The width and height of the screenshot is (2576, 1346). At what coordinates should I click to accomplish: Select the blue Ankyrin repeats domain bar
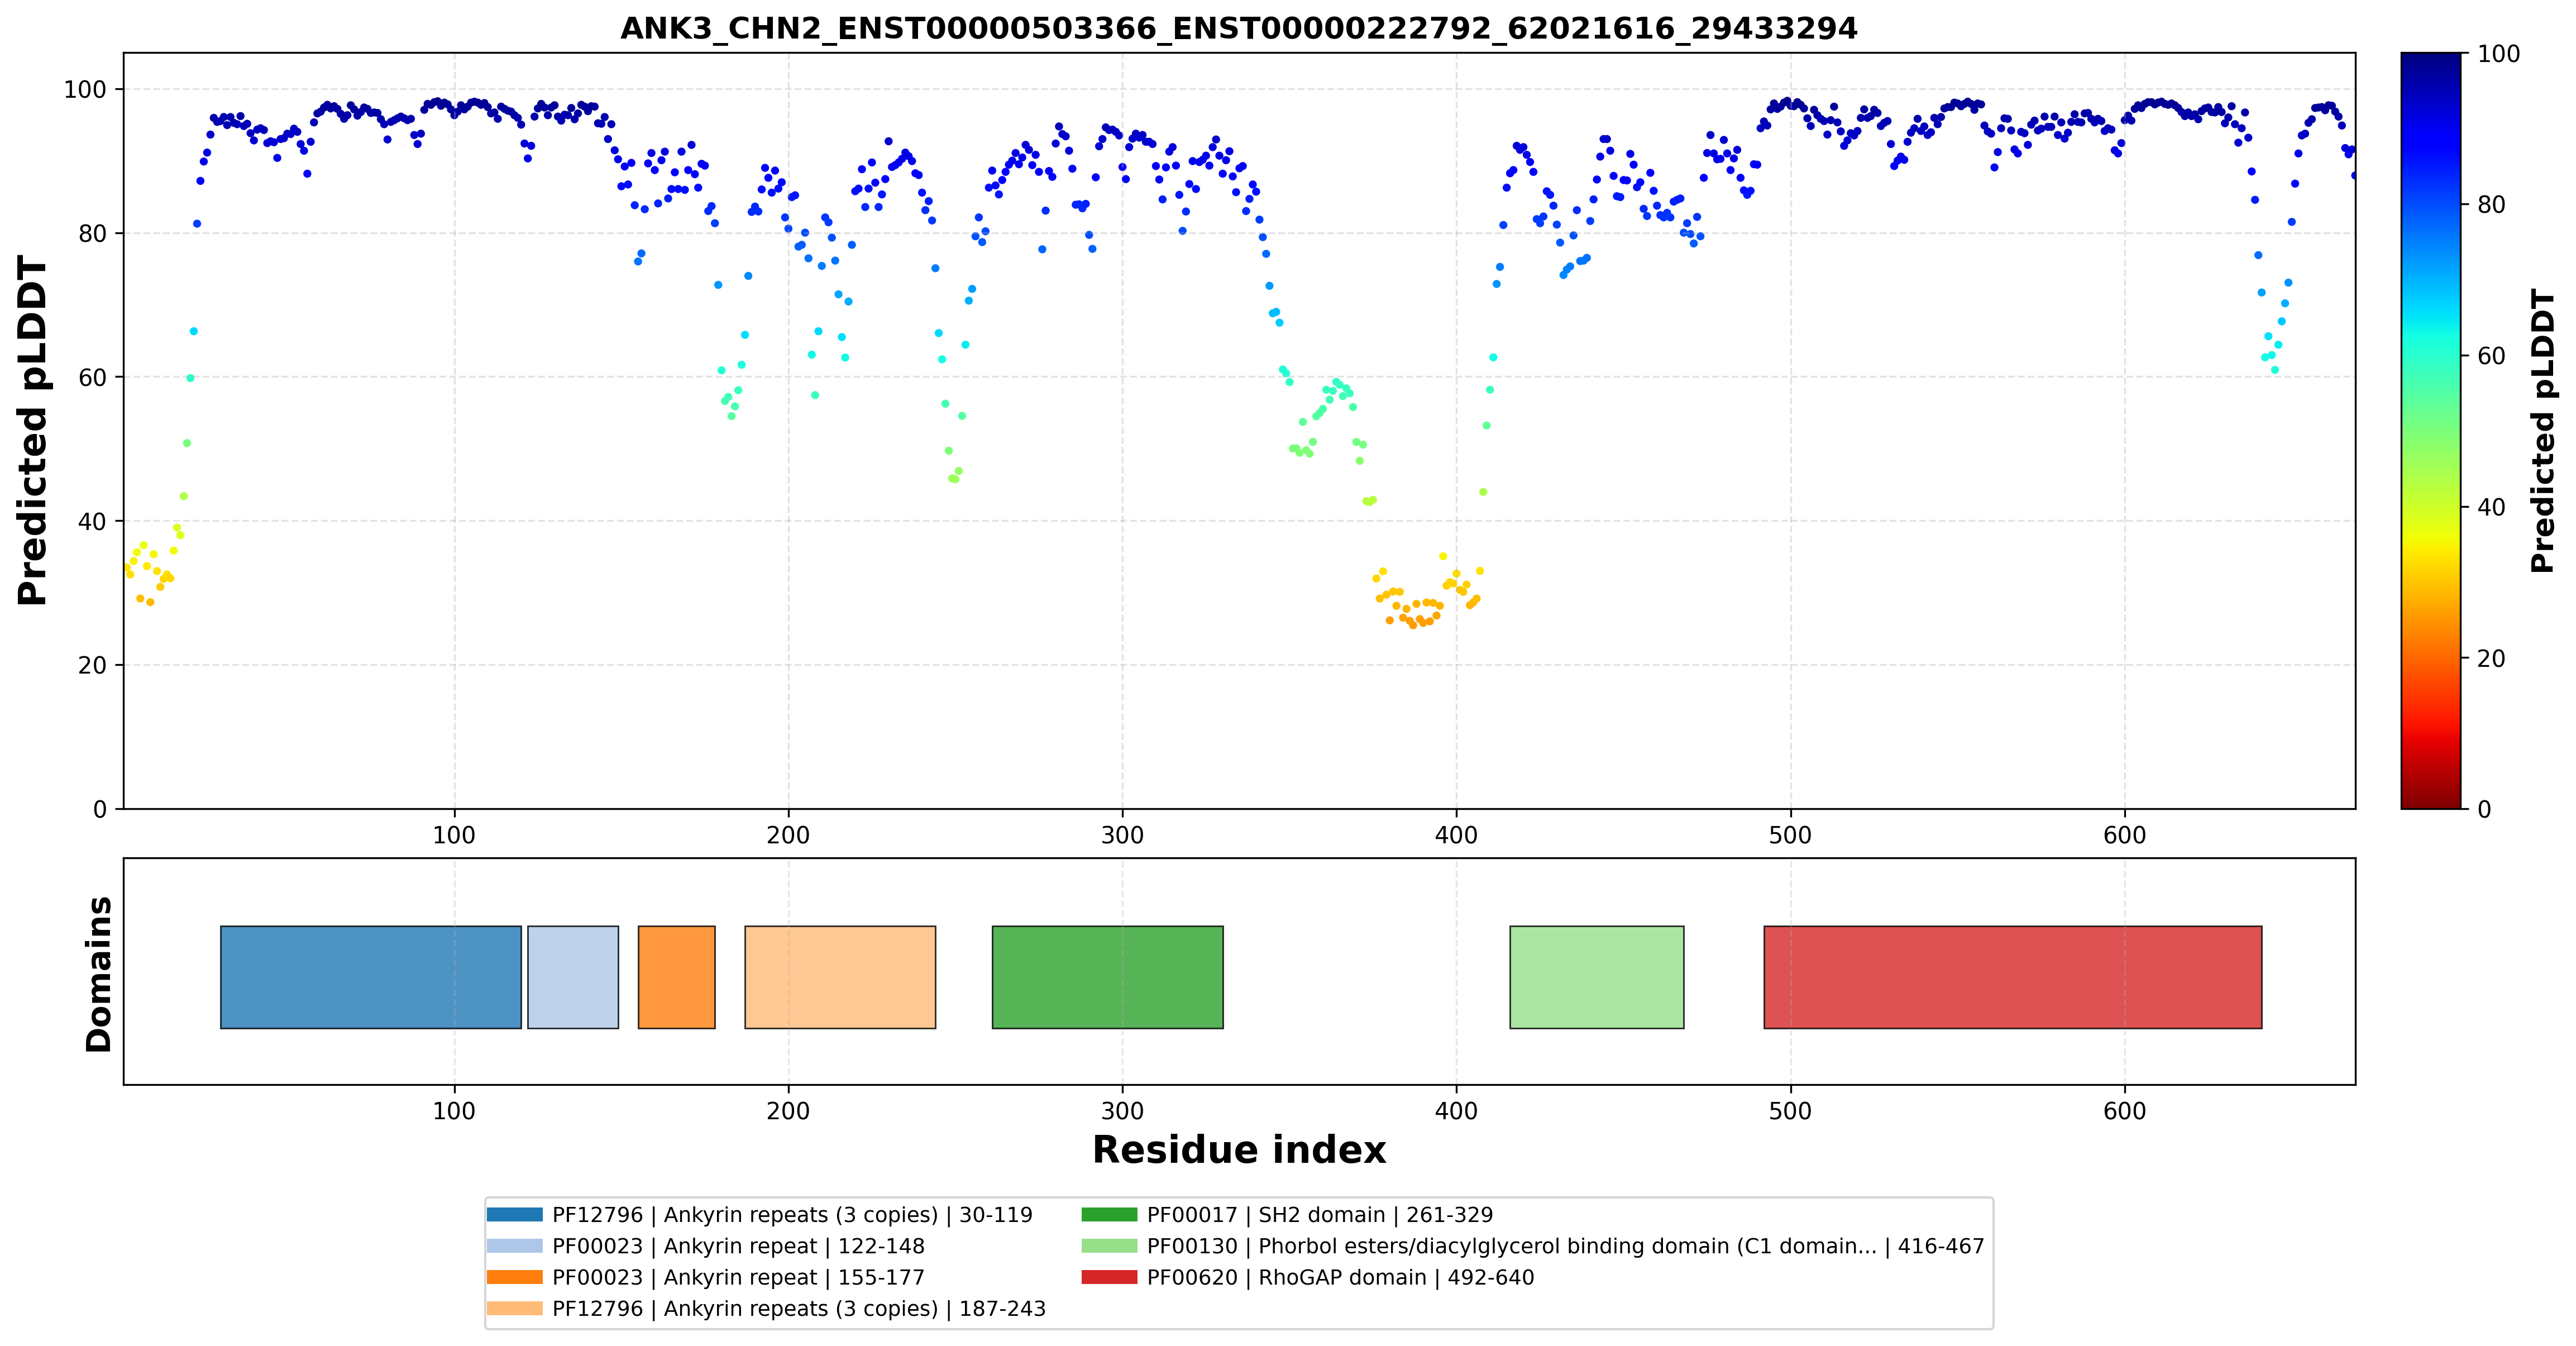[371, 976]
